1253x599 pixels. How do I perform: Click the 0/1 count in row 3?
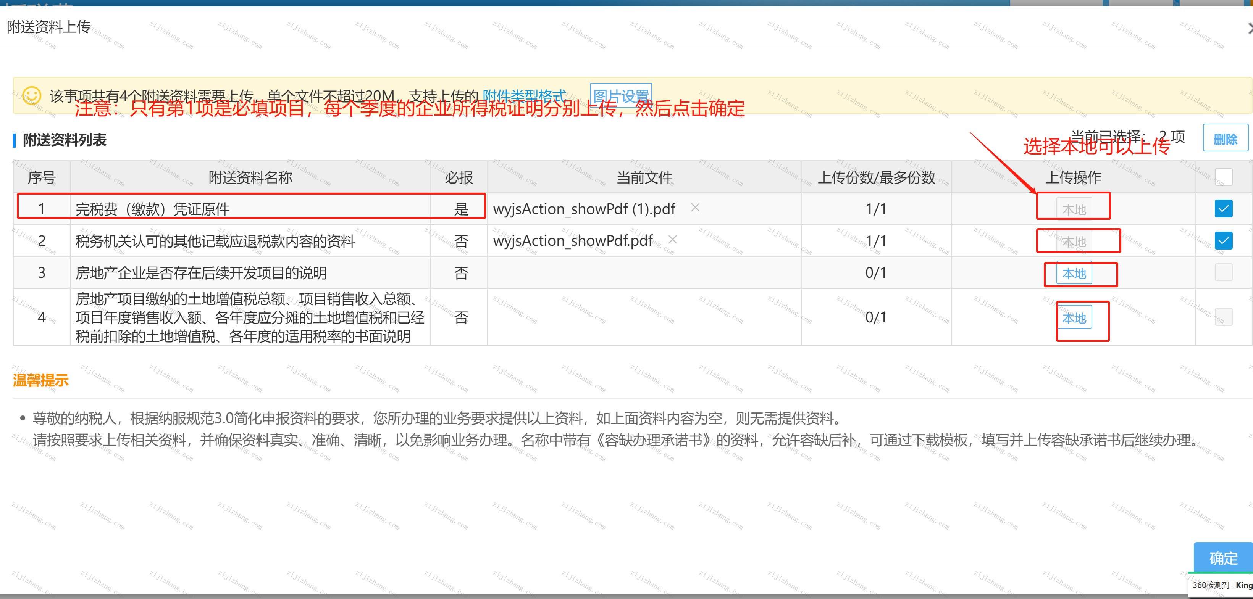coord(875,273)
